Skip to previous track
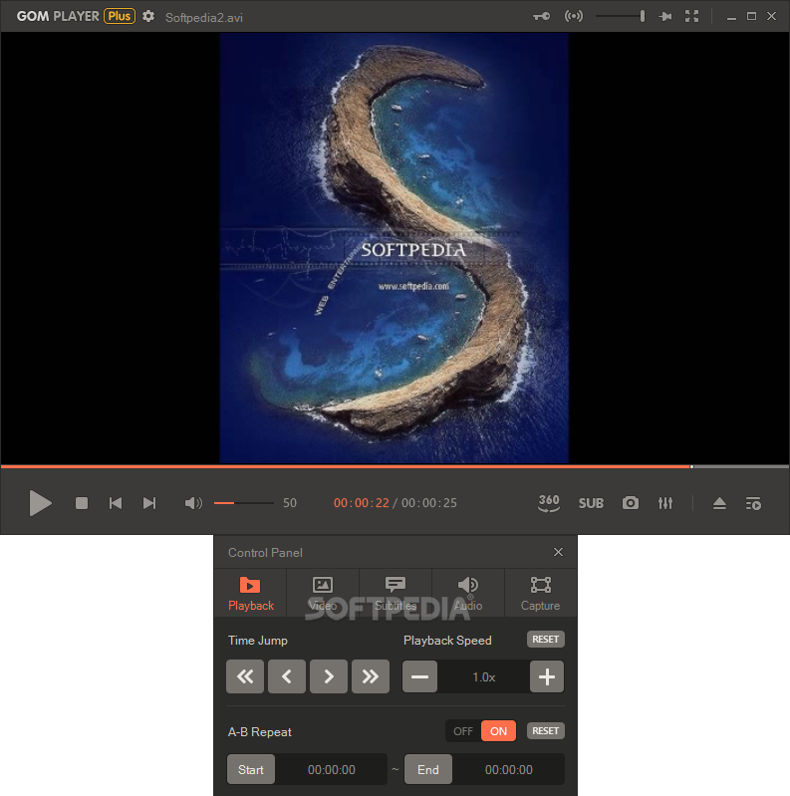This screenshot has width=790, height=796. [116, 503]
